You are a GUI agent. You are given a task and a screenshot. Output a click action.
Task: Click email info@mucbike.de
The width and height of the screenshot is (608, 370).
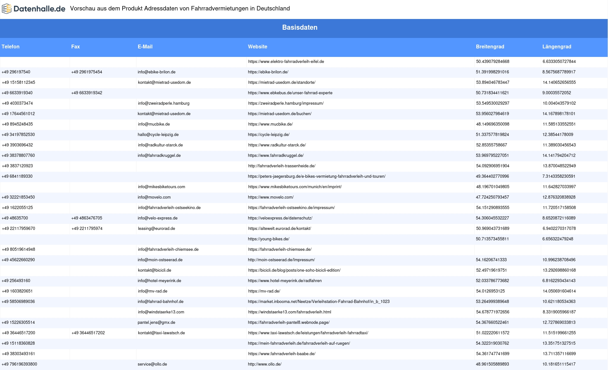pos(154,124)
